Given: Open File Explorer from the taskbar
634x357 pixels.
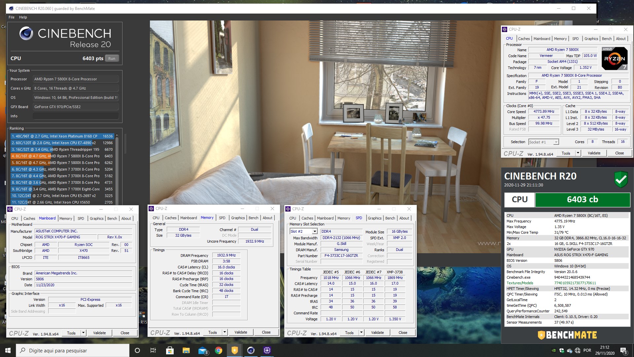Looking at the screenshot, I should tap(186, 350).
